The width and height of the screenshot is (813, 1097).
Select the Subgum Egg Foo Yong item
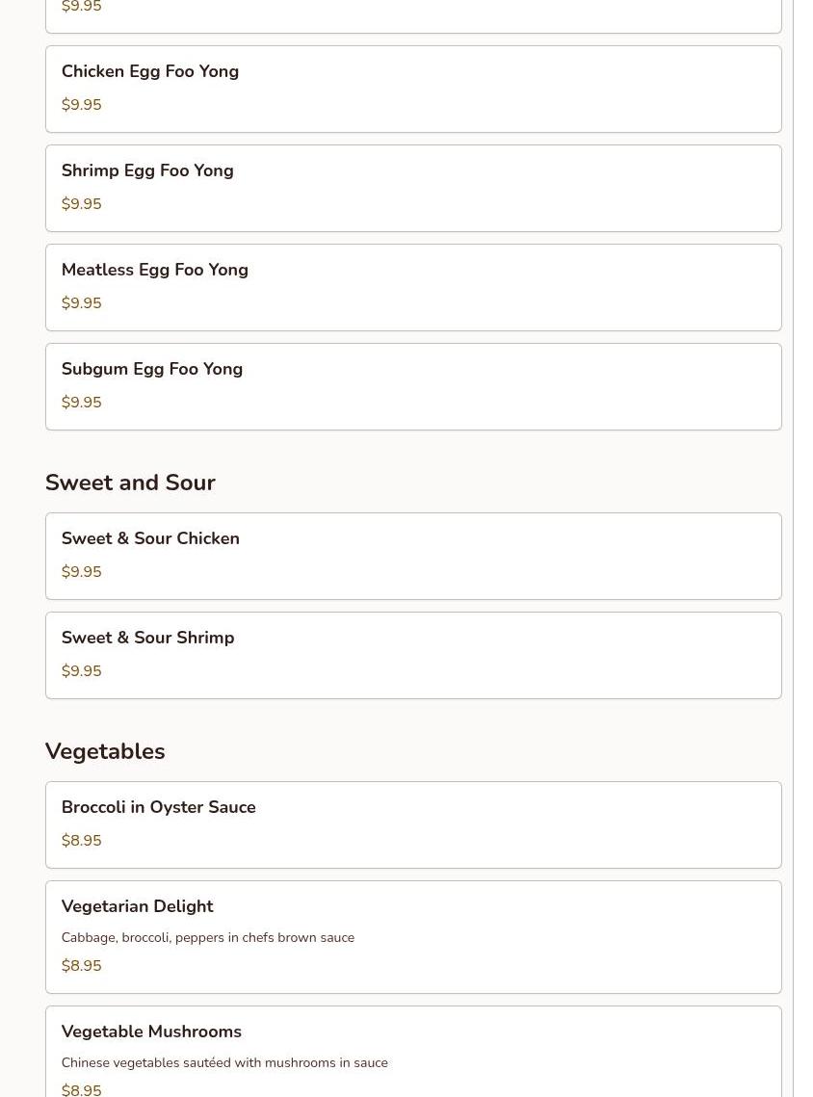[152, 369]
